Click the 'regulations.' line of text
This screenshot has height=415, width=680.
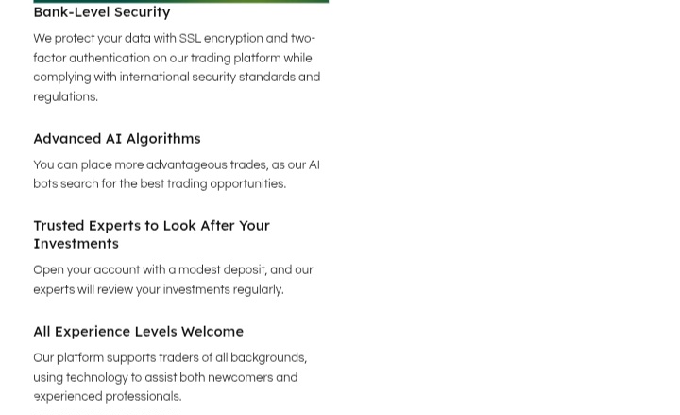click(x=65, y=96)
